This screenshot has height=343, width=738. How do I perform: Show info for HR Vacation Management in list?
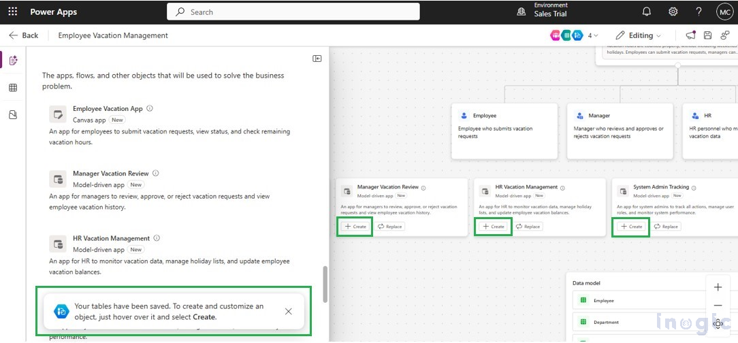[157, 238]
